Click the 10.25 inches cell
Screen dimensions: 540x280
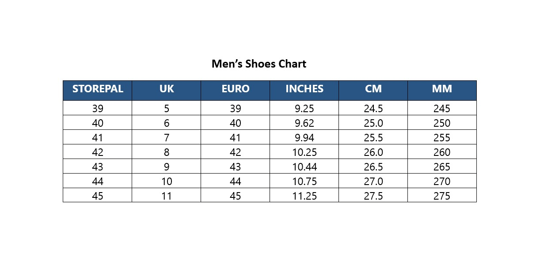[x=304, y=152]
